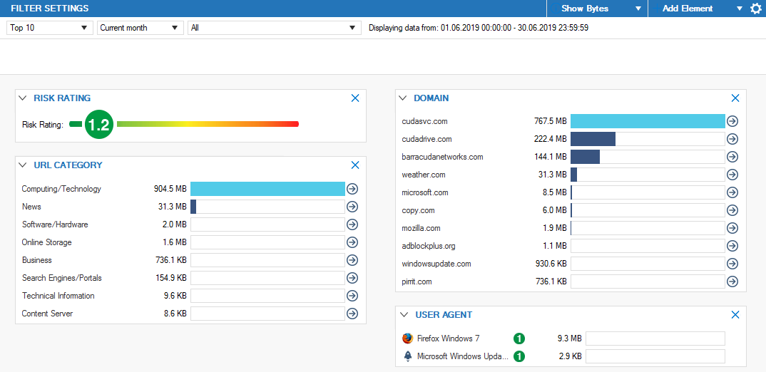Open details arrow for Technical Information

[352, 296]
